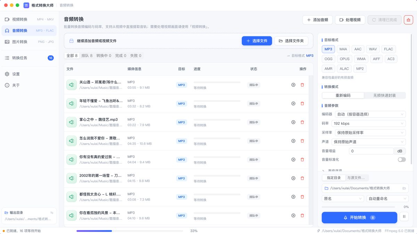417x234 pixels.
Task: Go to 图片转换 in the sidebar
Action: [x=29, y=42]
